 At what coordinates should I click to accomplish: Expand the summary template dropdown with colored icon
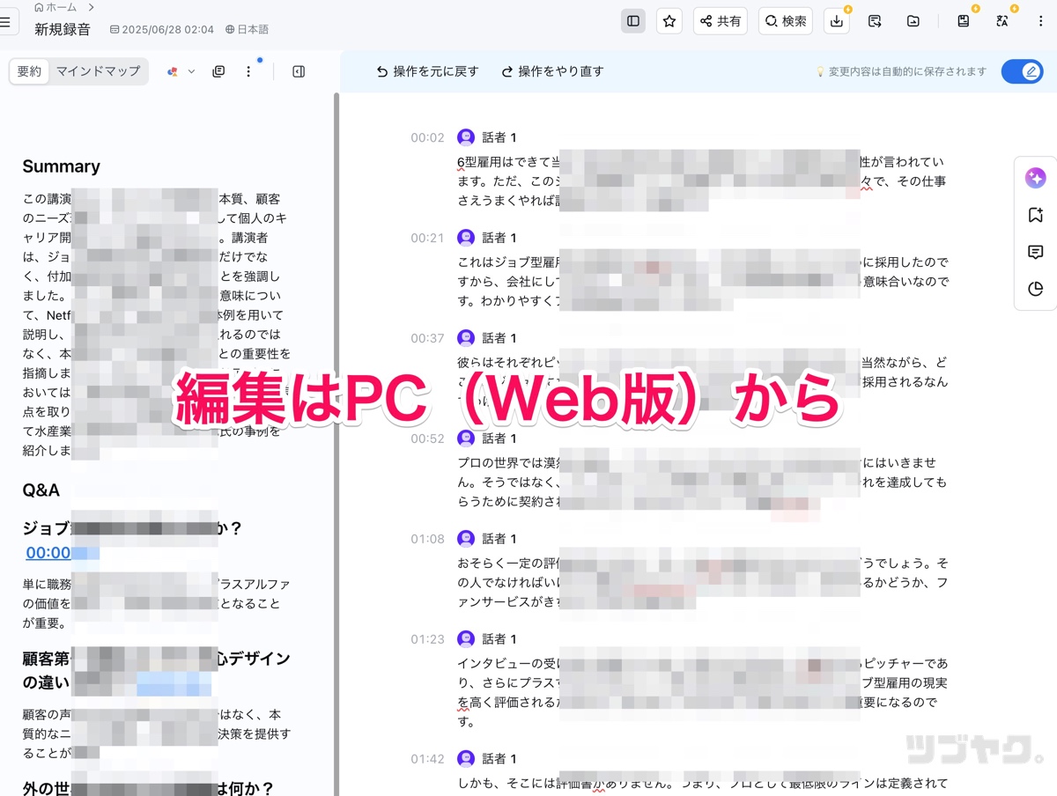coord(181,71)
